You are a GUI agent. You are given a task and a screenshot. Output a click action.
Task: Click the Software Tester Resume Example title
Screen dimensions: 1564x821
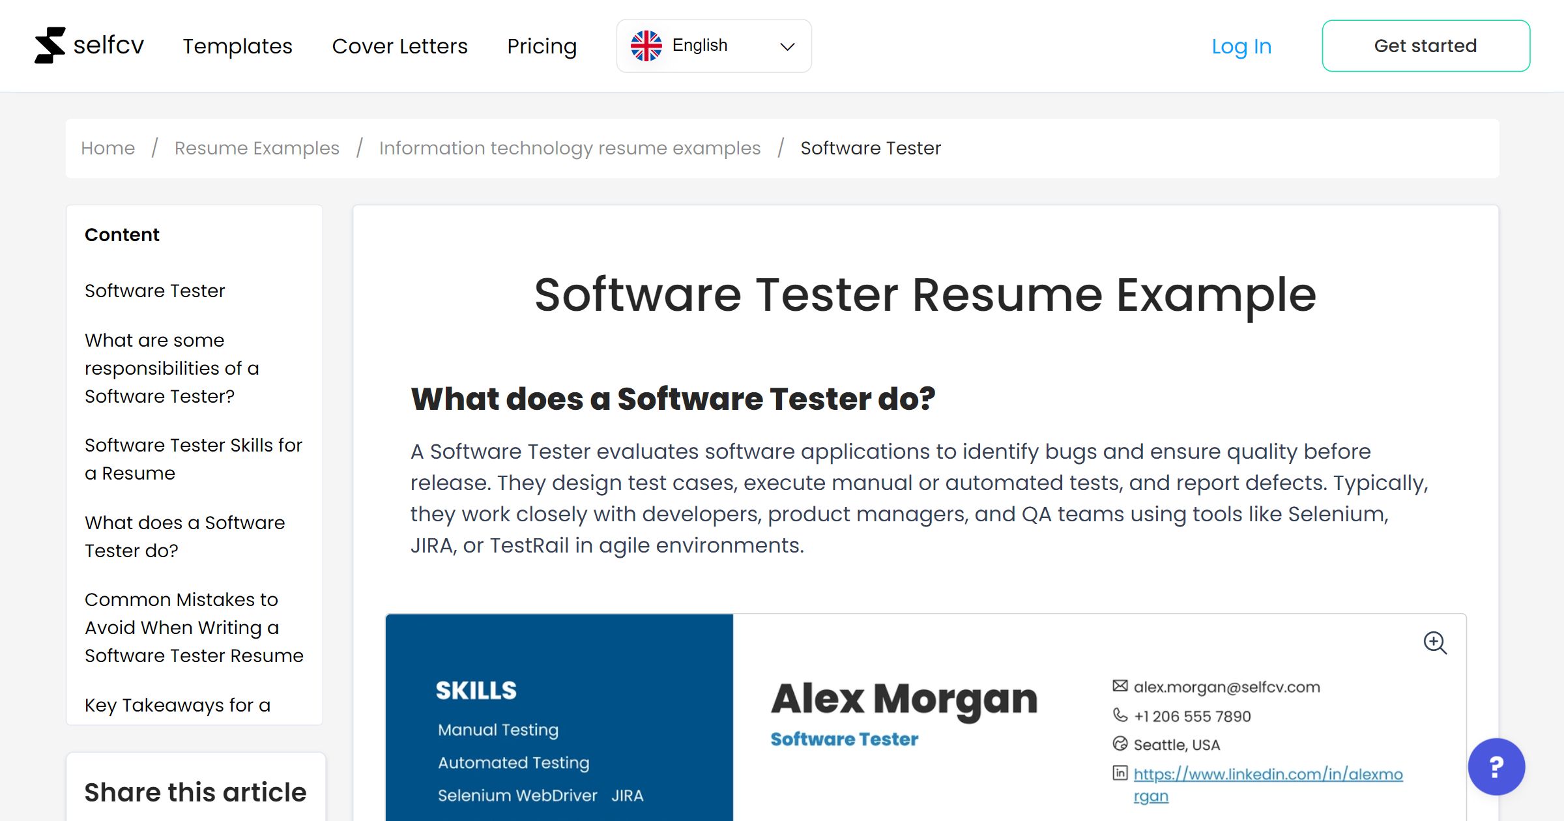(x=925, y=295)
